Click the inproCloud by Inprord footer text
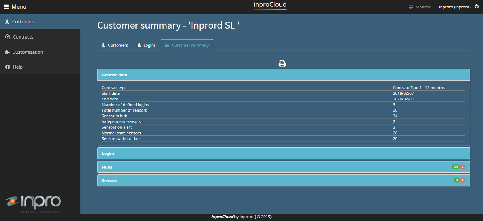Image resolution: width=483 pixels, height=221 pixels. 241,217
